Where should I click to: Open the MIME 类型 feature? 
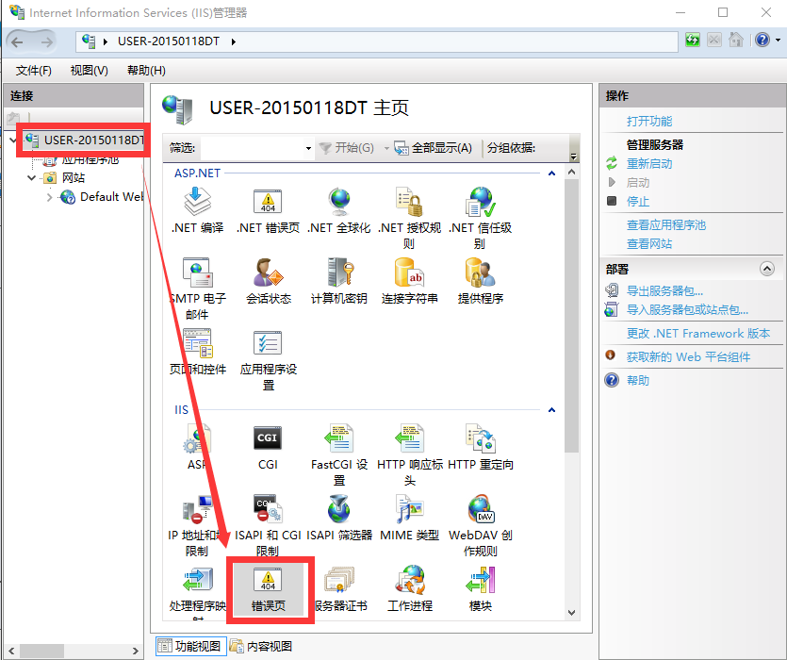coord(409,510)
